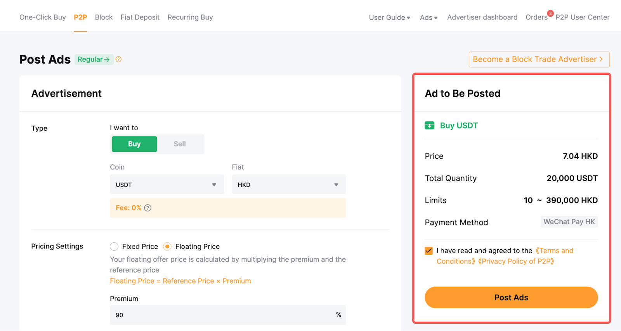Click the Fee 0% info icon
The width and height of the screenshot is (621, 331).
click(x=148, y=208)
